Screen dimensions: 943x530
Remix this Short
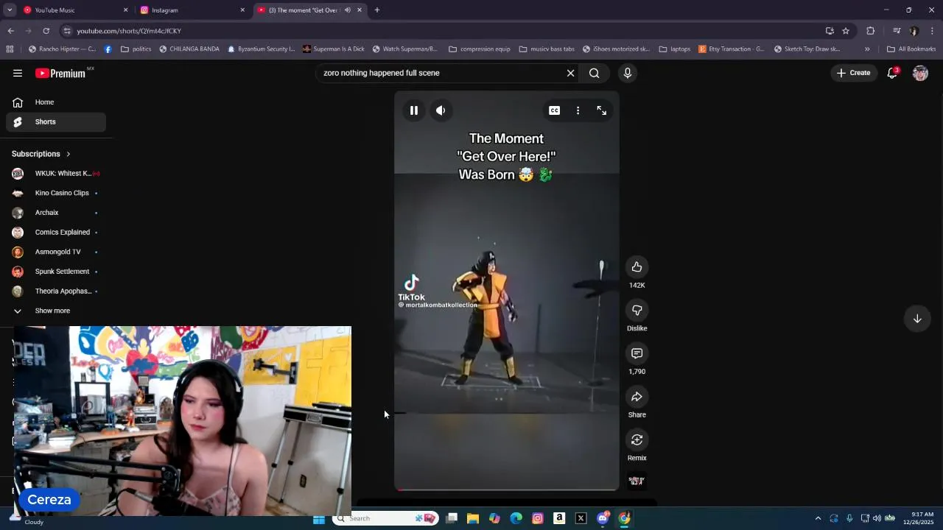[637, 439]
